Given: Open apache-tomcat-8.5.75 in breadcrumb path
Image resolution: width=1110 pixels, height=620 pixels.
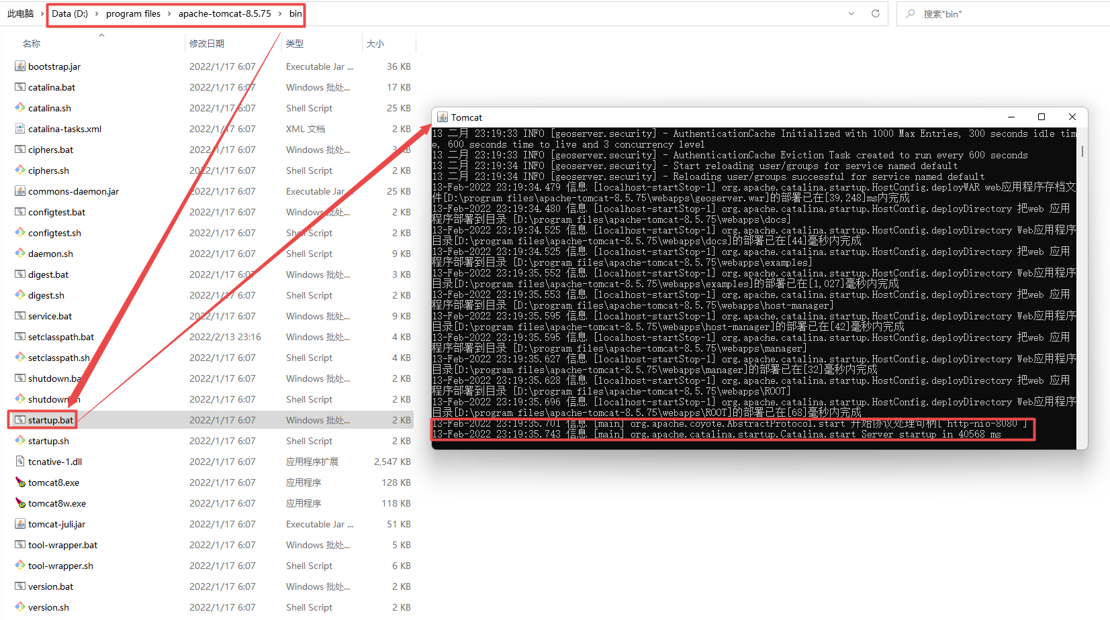Looking at the screenshot, I should 225,13.
